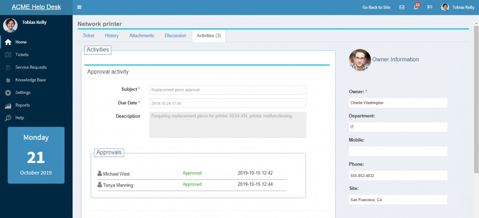The width and height of the screenshot is (479, 218).
Task: Click Tonya Manning's Approved status
Action: [x=192, y=184]
